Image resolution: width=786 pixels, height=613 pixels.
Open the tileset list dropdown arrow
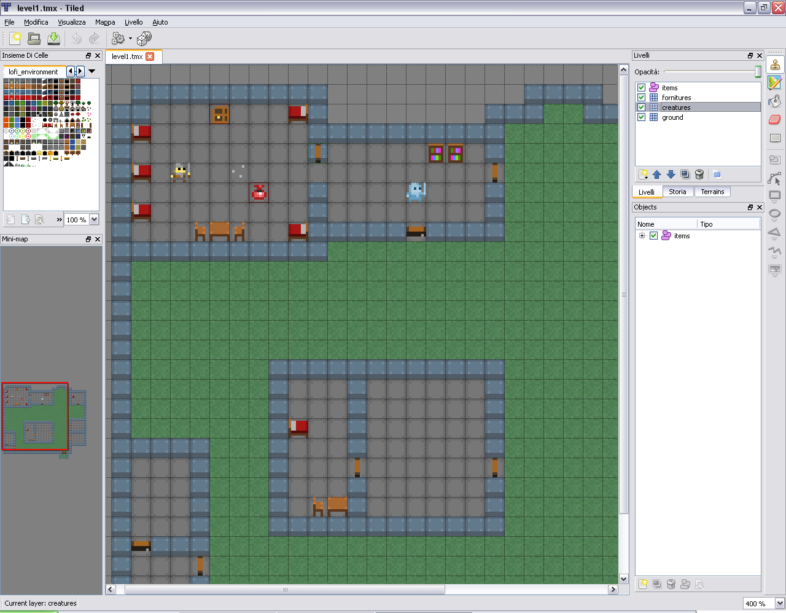coord(92,71)
